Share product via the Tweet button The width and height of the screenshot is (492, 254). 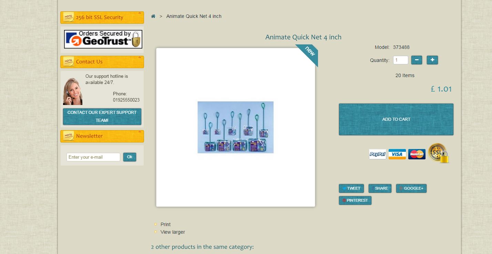(x=351, y=188)
